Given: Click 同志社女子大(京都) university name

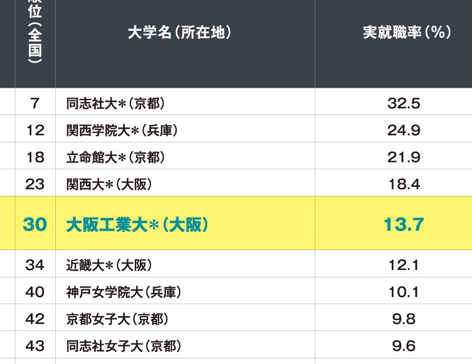Looking at the screenshot, I should pos(124,346).
